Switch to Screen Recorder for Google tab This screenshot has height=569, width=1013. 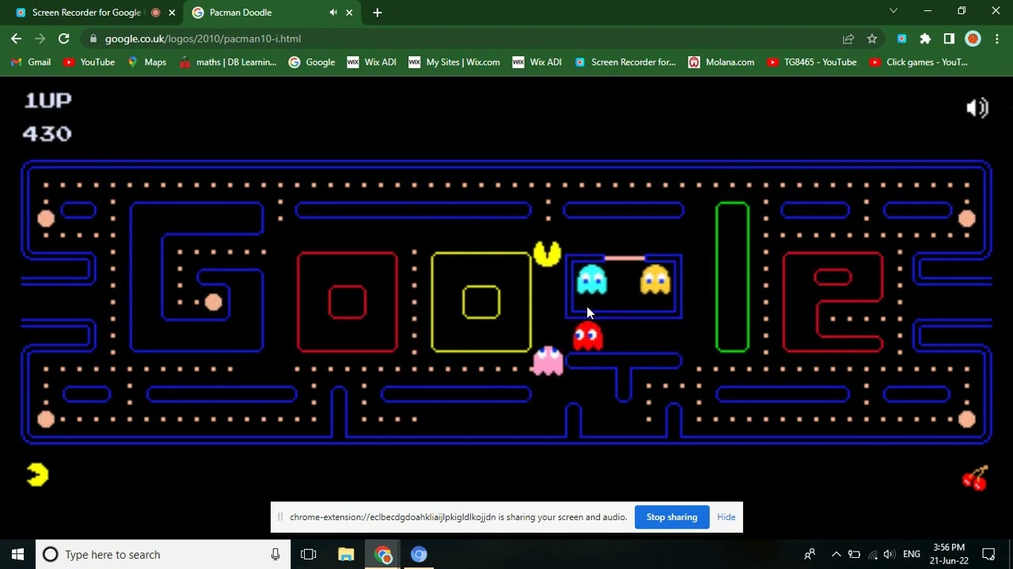(x=86, y=13)
